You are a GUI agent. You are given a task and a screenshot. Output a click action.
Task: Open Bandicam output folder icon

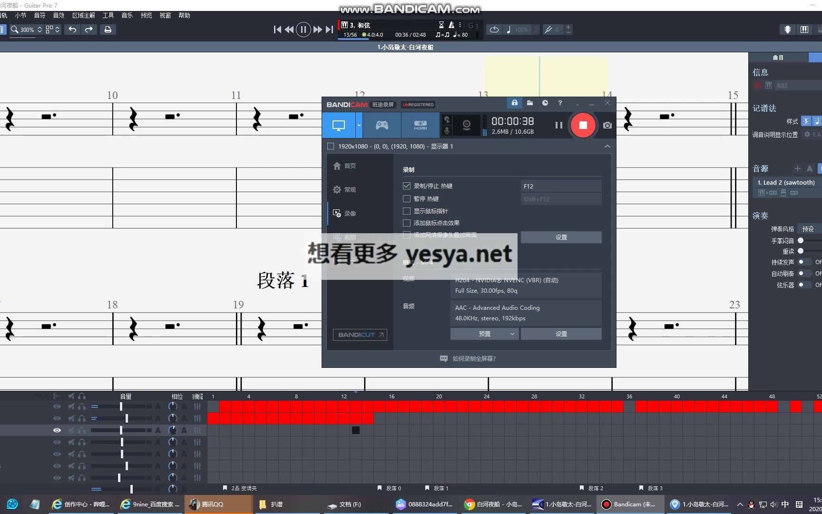coord(530,103)
